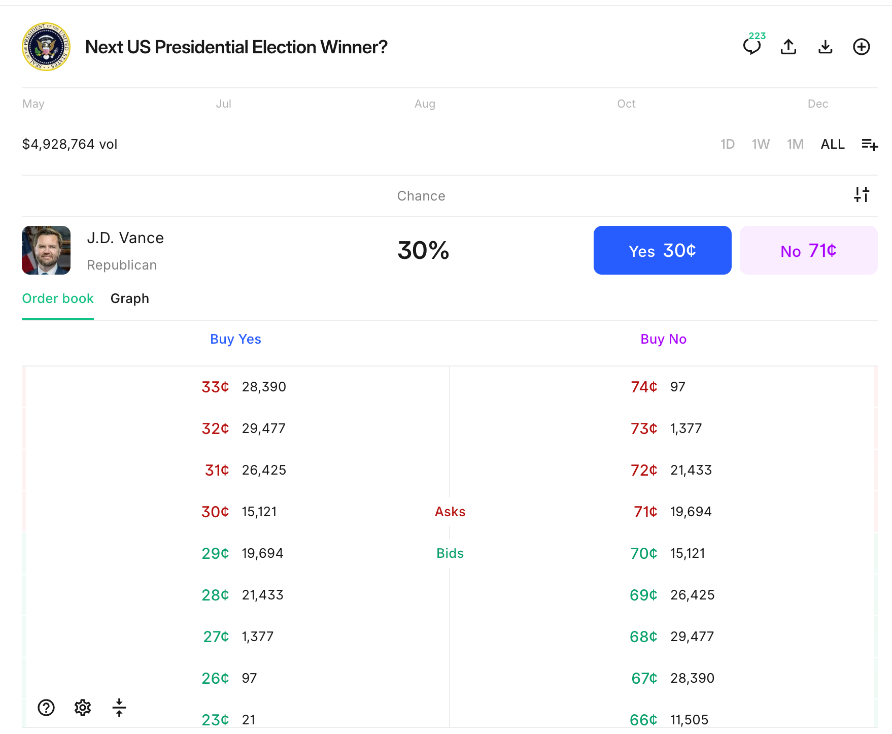Click the download icon in the header
This screenshot has width=892, height=734.
[x=825, y=46]
